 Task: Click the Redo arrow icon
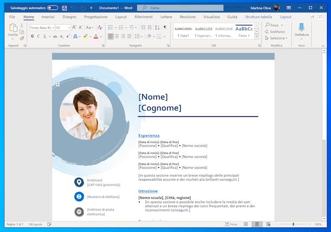83,8
